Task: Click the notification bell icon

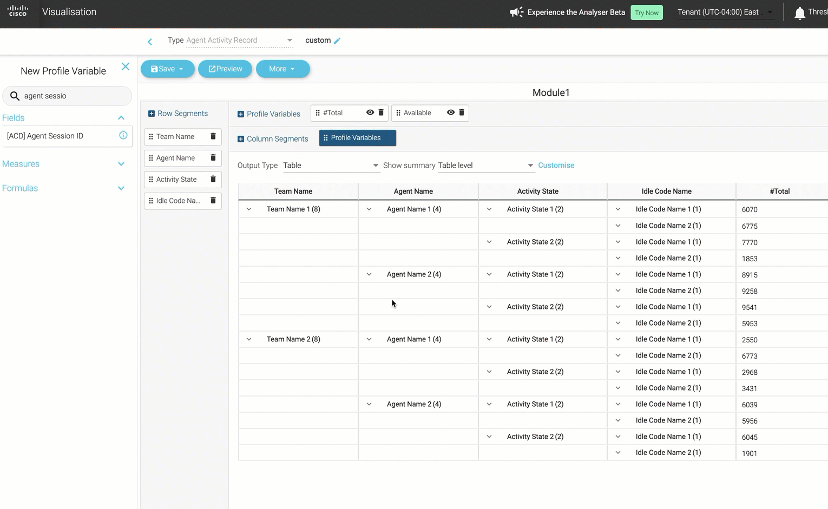Action: point(799,13)
